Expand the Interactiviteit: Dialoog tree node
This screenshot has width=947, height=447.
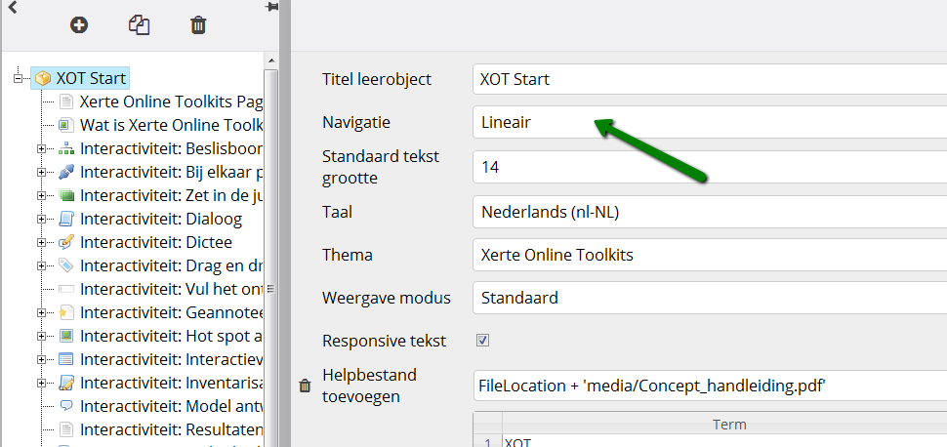click(41, 220)
